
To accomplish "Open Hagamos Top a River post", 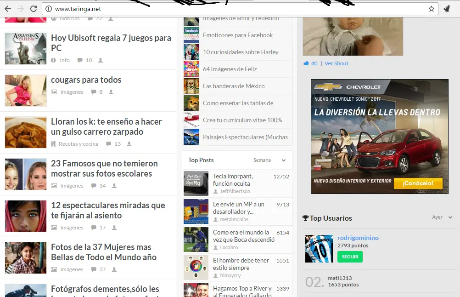I will [242, 291].
